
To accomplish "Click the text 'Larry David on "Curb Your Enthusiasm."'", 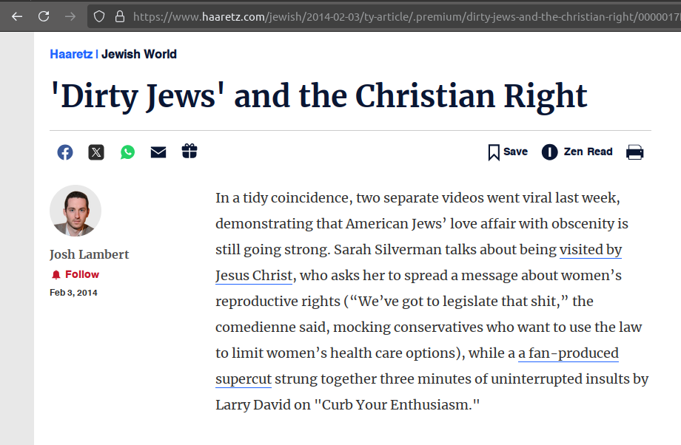I will pyautogui.click(x=347, y=404).
